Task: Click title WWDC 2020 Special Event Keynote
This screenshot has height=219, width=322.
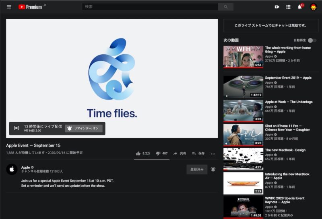Action: [x=285, y=200]
